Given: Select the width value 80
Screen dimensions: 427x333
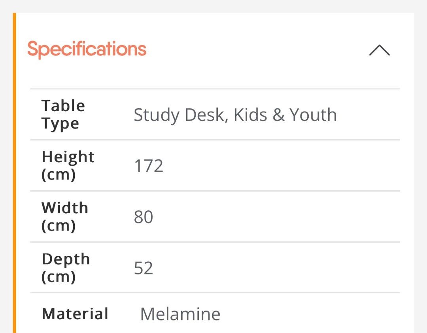Looking at the screenshot, I should (144, 217).
